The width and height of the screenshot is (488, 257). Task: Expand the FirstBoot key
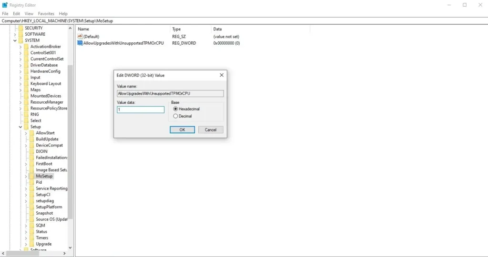point(26,164)
